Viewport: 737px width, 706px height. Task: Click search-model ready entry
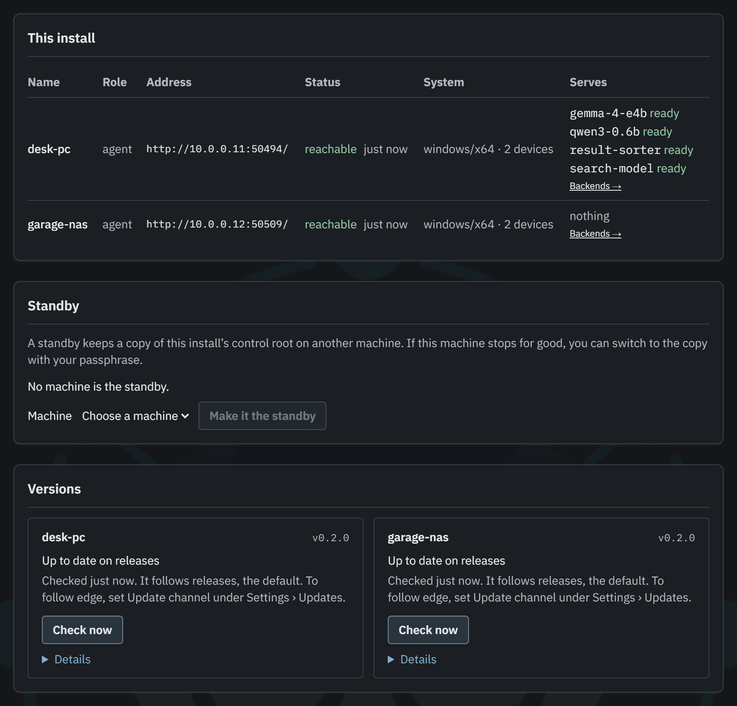click(x=628, y=168)
